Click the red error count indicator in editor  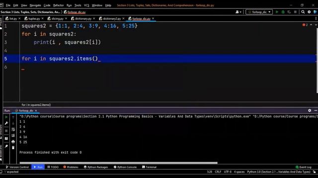305,25
